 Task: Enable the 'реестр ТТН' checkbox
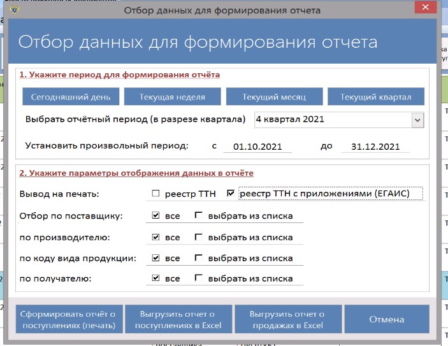155,194
